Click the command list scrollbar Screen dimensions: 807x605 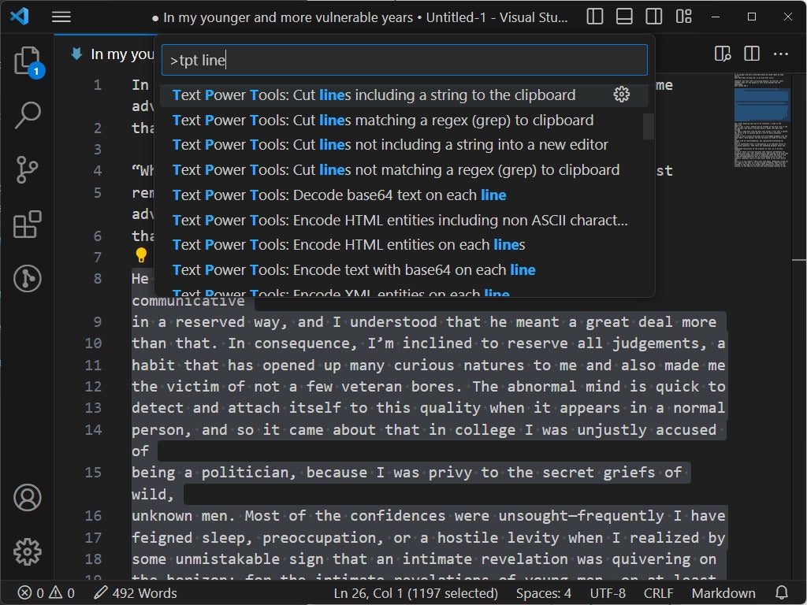(649, 126)
